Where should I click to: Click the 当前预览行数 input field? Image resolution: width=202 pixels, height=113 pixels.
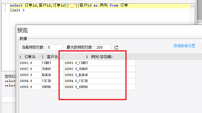pyautogui.click(x=55, y=47)
